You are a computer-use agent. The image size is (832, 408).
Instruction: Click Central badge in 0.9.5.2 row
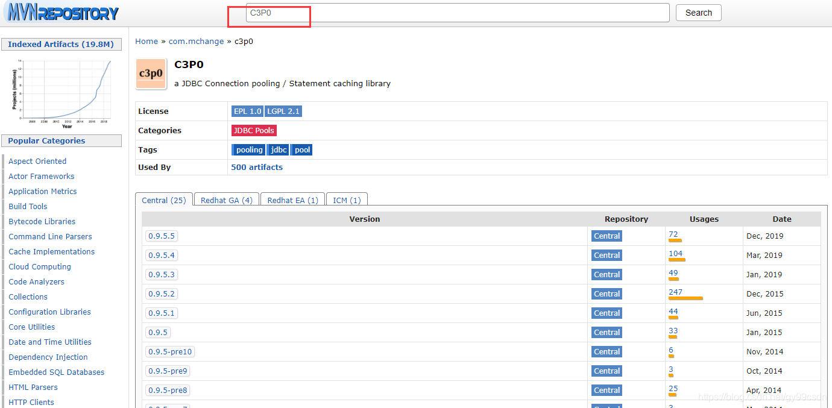click(607, 293)
